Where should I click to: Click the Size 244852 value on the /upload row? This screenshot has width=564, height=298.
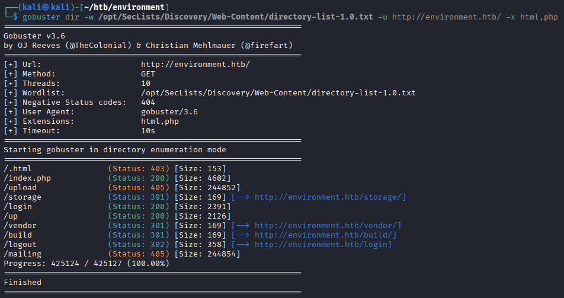point(207,188)
